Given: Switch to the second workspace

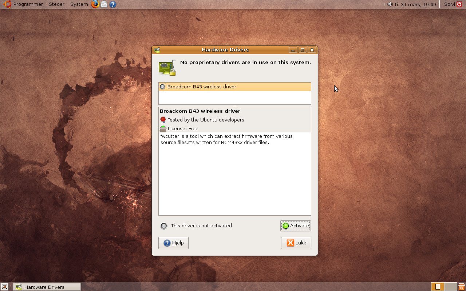Looking at the screenshot, I should click(x=450, y=287).
